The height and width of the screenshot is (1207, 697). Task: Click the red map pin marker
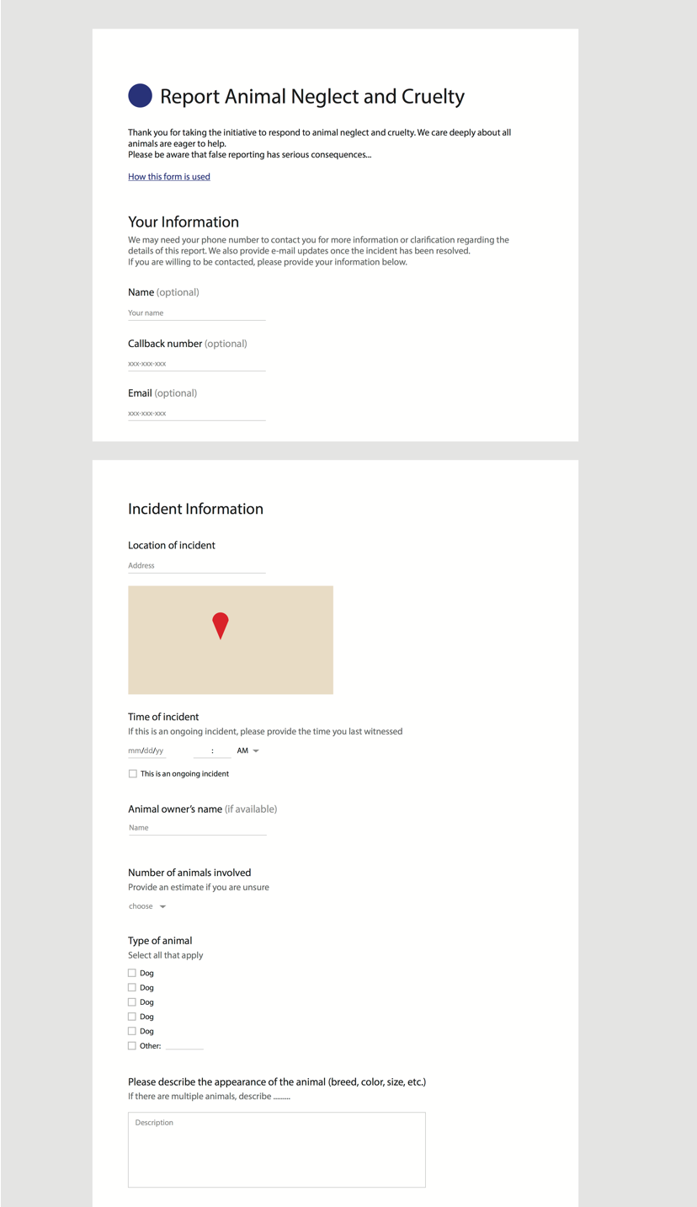click(x=221, y=626)
